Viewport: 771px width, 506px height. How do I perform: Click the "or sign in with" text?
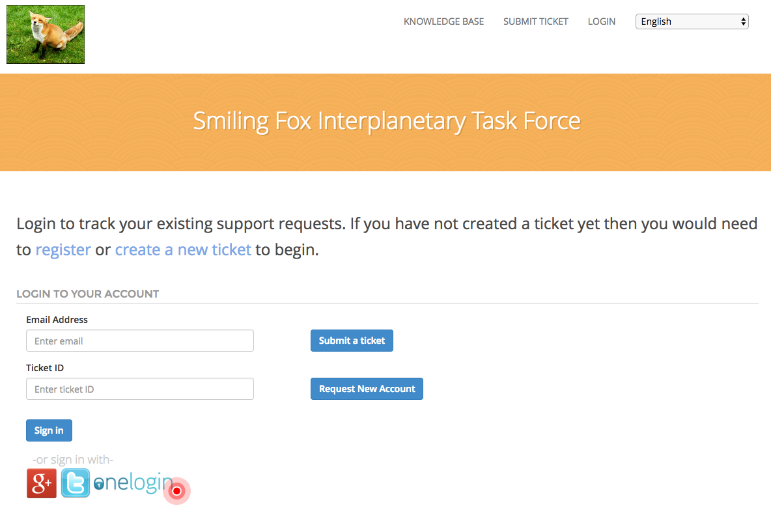(73, 460)
